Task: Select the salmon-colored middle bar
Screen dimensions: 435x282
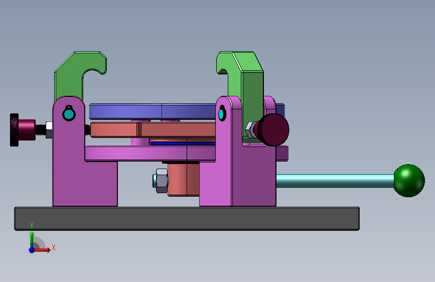Action: (x=153, y=130)
